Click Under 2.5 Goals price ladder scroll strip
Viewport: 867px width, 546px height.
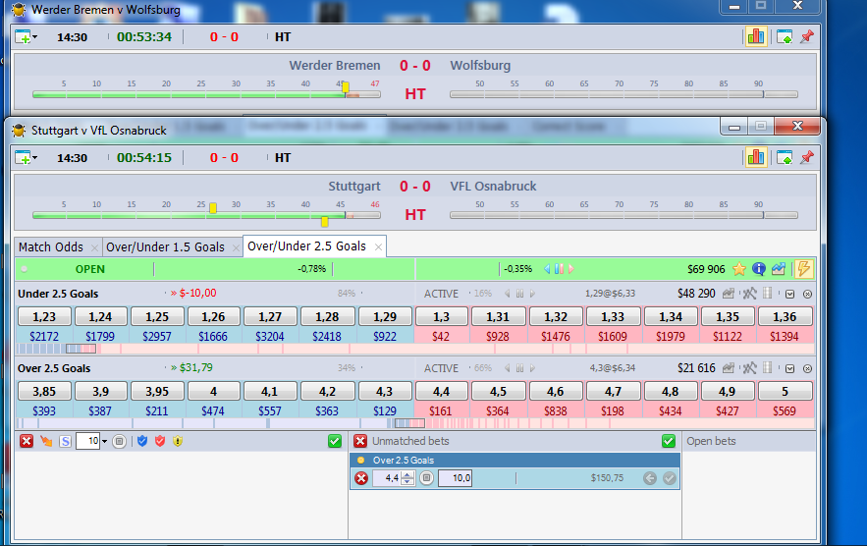(415, 349)
